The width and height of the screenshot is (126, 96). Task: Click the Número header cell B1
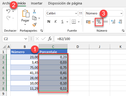click(x=25, y=52)
